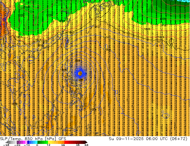
Task: Click the forecast date 'Su 09-11-2025 06:00 UTC (06+72)'
Action: (x=148, y=139)
